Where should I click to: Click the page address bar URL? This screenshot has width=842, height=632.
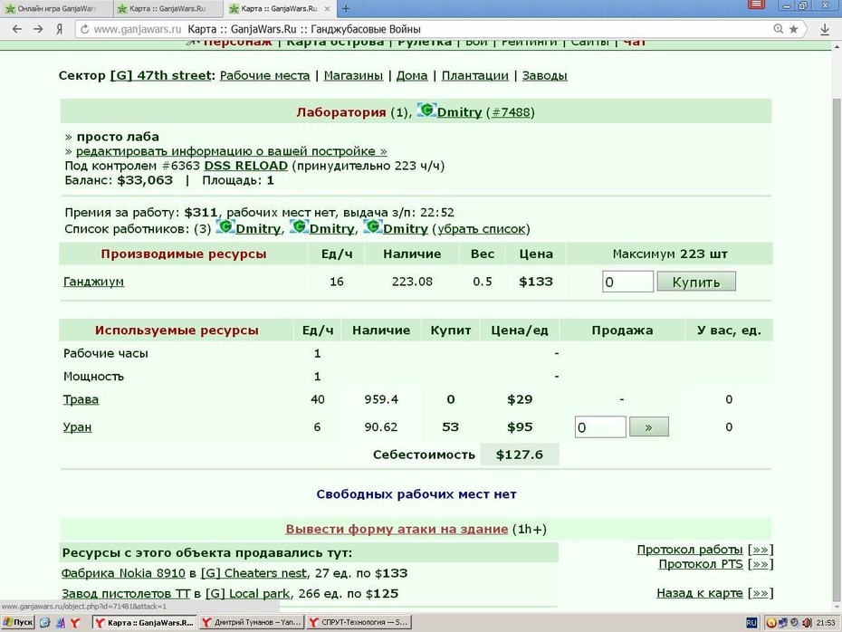[x=138, y=30]
